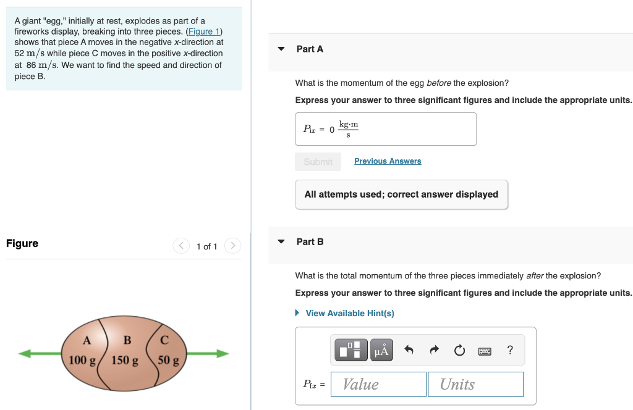
Task: Open the Figure 1 link
Action: tap(205, 31)
